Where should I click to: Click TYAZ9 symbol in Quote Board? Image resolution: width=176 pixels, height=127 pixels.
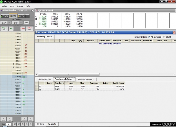tap(43, 14)
